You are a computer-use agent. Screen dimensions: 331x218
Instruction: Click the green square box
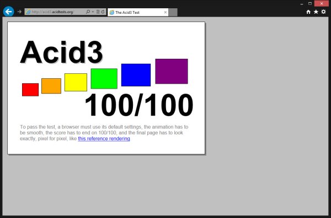coord(104,79)
